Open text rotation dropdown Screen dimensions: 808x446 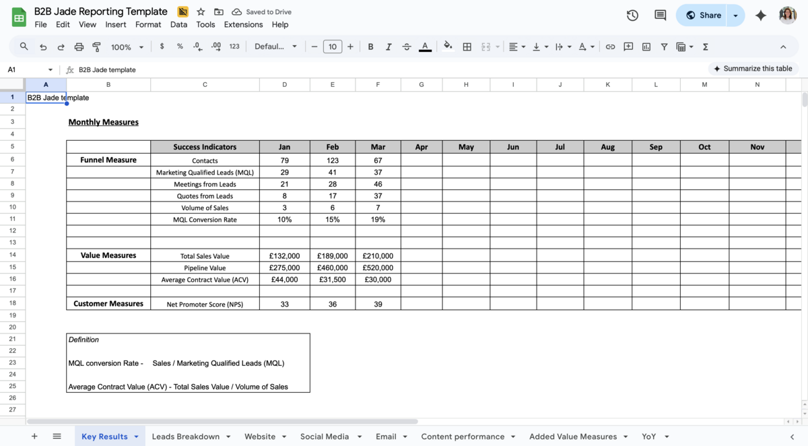(586, 46)
